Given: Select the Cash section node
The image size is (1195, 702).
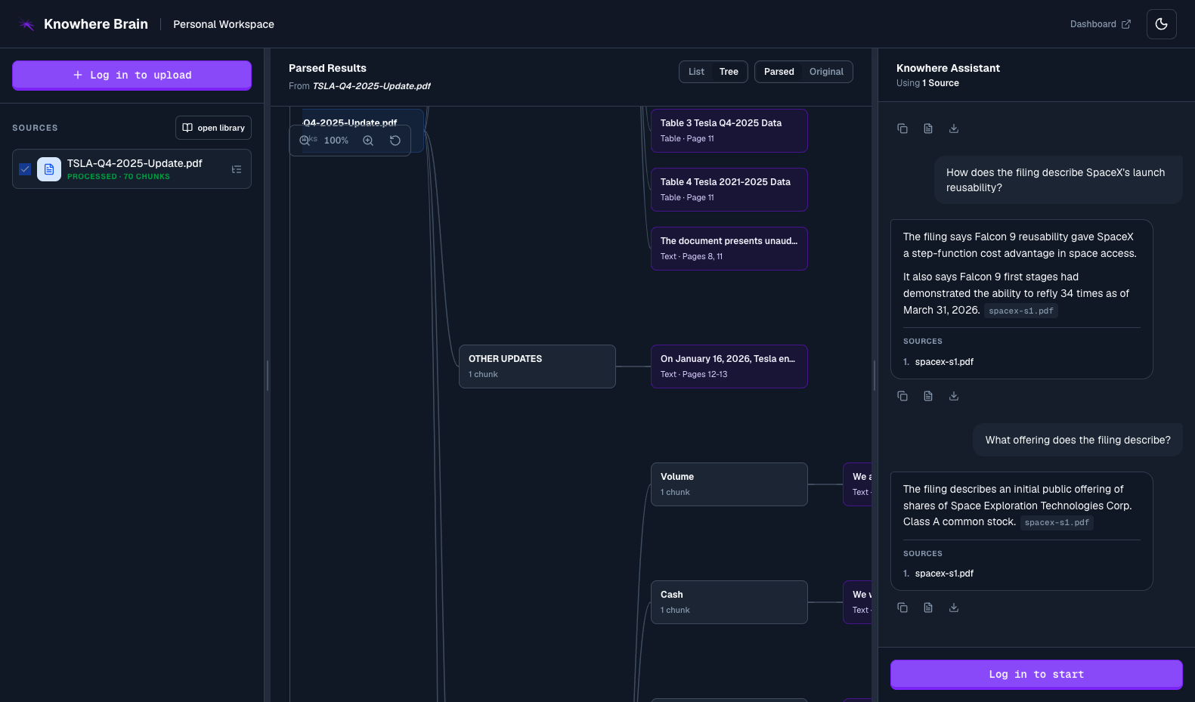Looking at the screenshot, I should coord(729,602).
